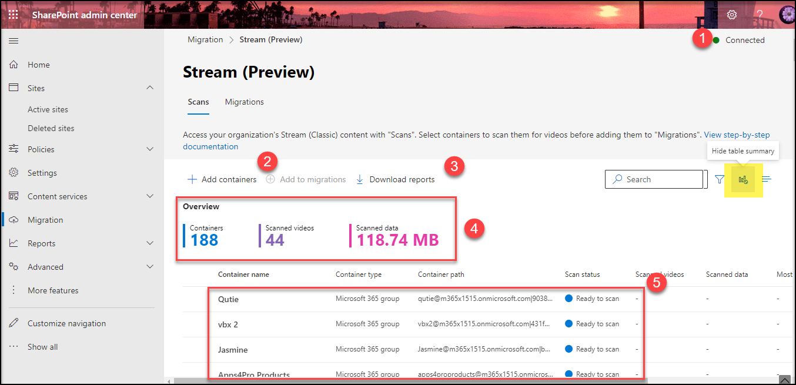Screen dimensions: 796x385
Task: Click the Home icon in sidebar
Action: click(14, 65)
